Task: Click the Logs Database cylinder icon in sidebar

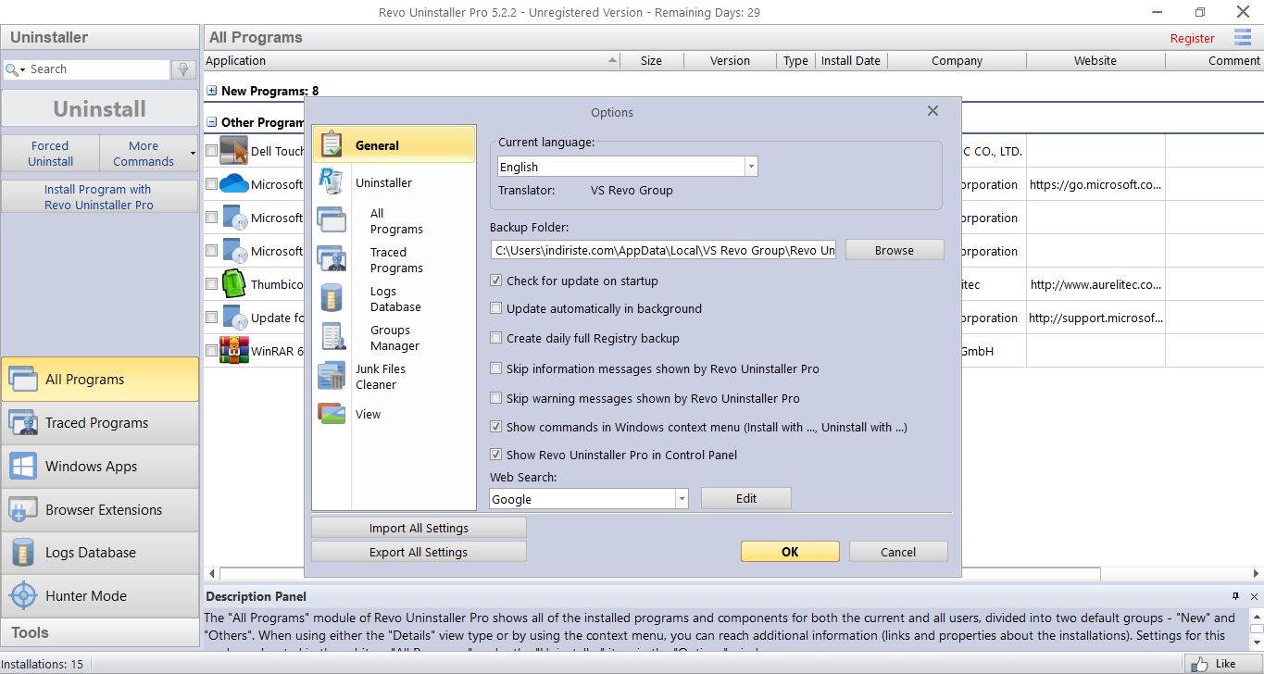Action: pyautogui.click(x=23, y=553)
